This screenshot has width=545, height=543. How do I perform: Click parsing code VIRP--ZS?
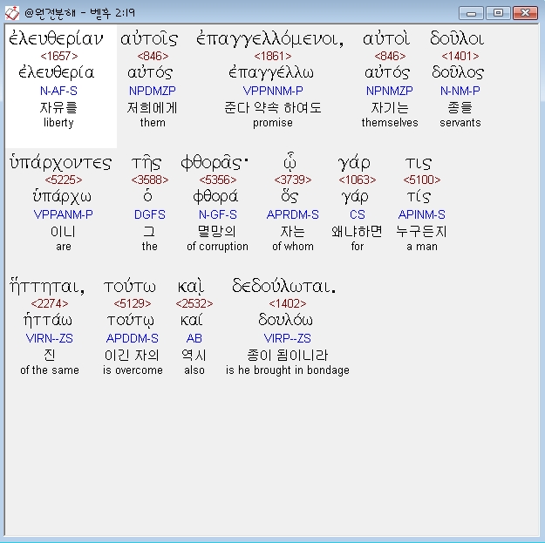[288, 338]
